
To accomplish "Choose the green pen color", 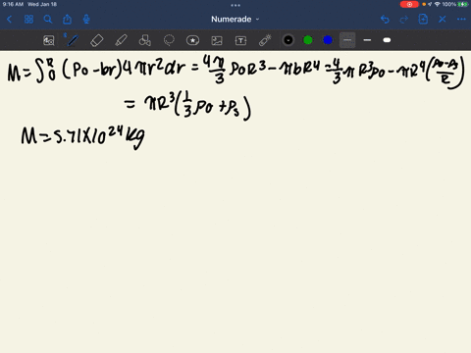I will pos(308,40).
